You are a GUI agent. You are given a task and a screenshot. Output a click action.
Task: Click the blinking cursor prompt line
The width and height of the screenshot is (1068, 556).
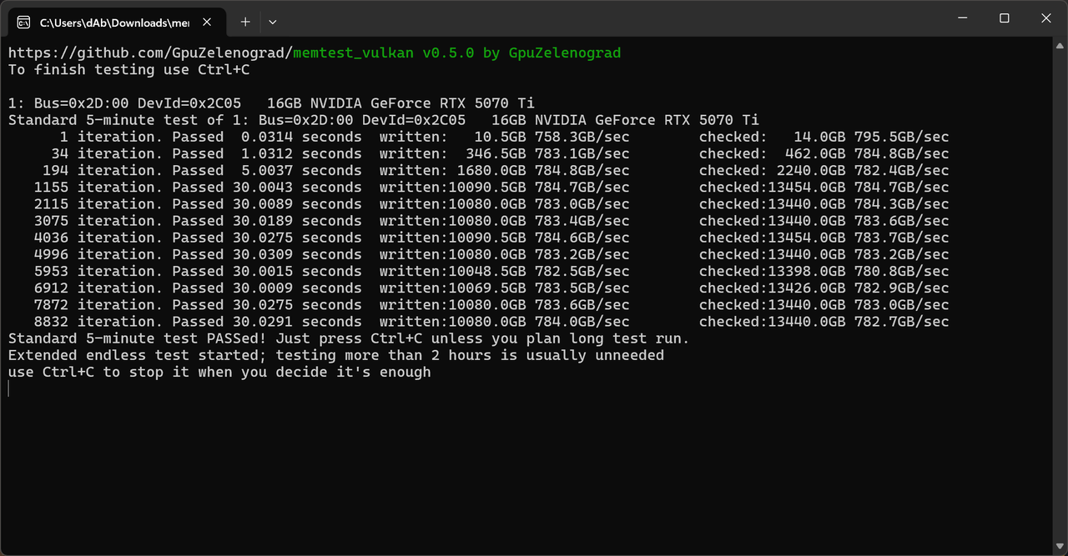(9, 388)
